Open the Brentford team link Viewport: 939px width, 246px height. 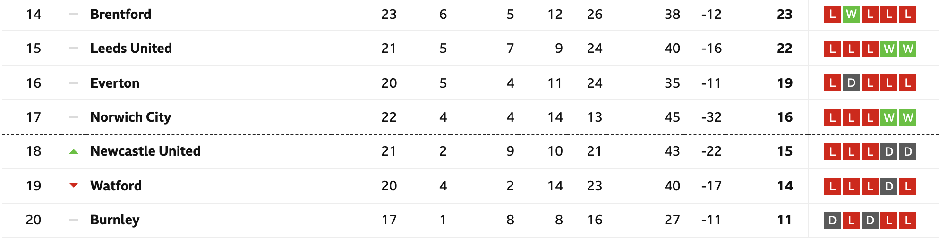(x=121, y=14)
